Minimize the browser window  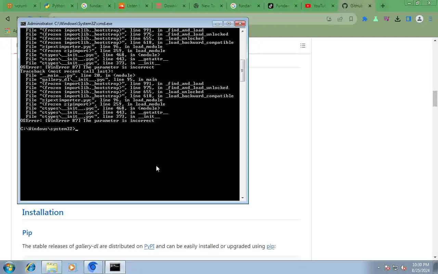[409, 3]
